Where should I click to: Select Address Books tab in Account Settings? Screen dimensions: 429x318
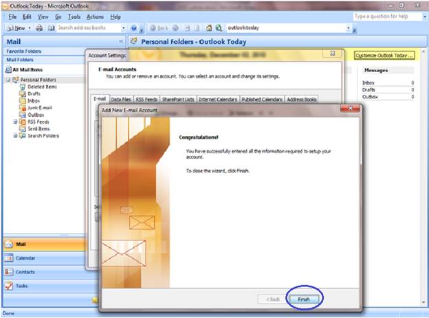click(x=302, y=100)
